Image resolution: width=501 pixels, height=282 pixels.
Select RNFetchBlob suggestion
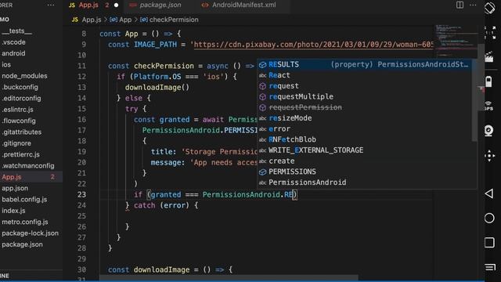[364, 139]
